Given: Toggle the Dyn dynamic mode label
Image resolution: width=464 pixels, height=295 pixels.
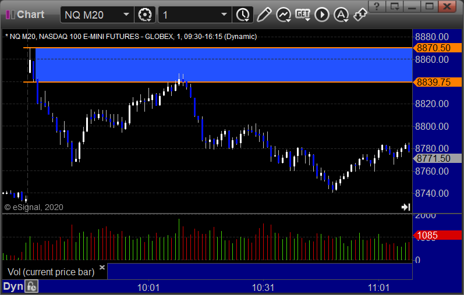Looking at the screenshot, I should 13,286.
